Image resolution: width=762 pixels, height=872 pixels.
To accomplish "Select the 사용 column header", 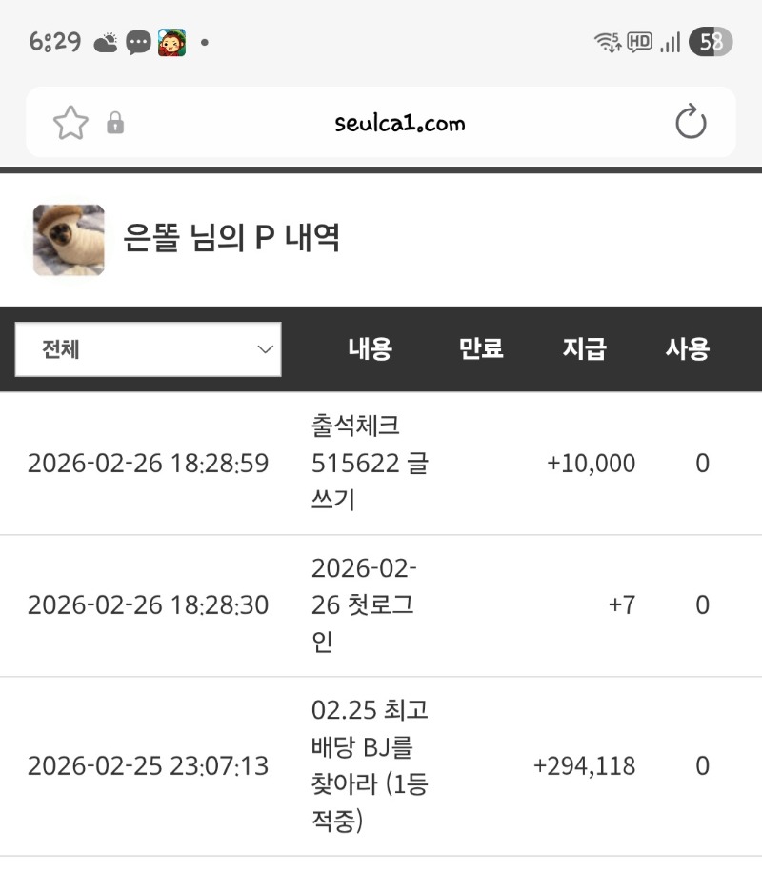I will (687, 349).
